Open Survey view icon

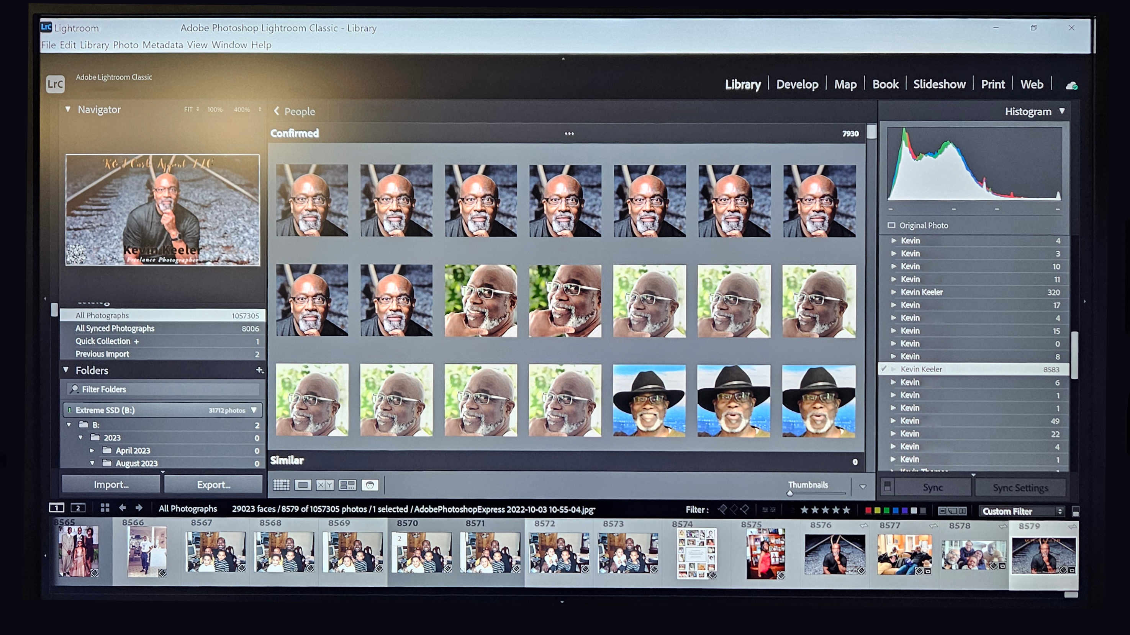tap(347, 485)
